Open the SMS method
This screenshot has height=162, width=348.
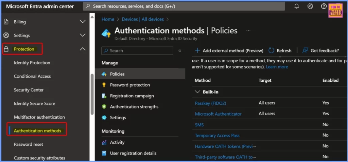click(199, 125)
